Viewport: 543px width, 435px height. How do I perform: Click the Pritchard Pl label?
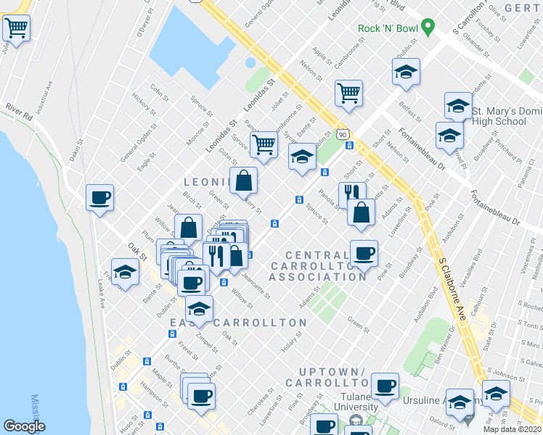508,152
